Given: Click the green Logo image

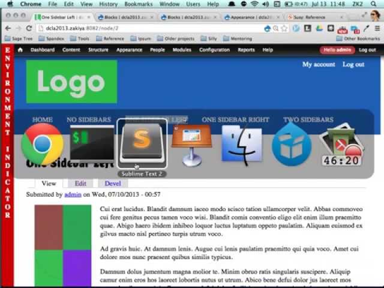Looking at the screenshot, I should (71, 82).
